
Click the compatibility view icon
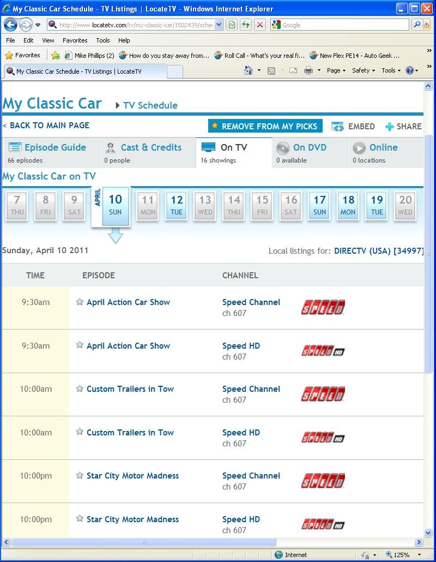point(232,25)
